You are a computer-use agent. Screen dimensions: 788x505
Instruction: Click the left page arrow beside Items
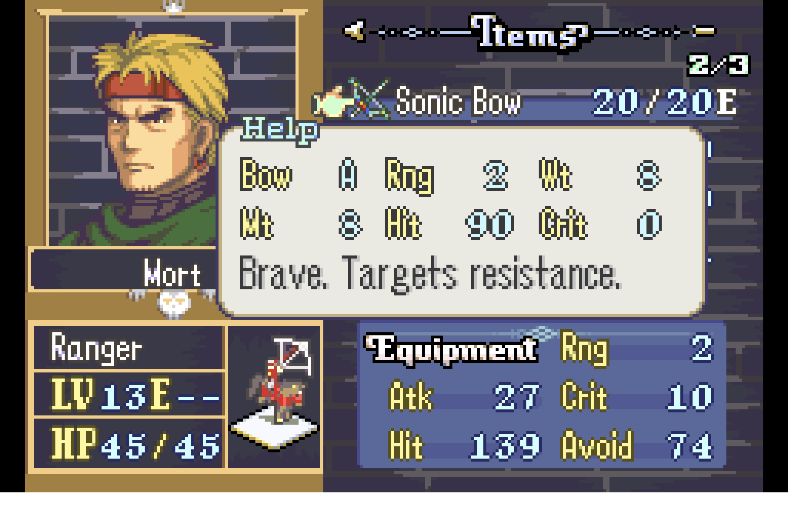(354, 31)
